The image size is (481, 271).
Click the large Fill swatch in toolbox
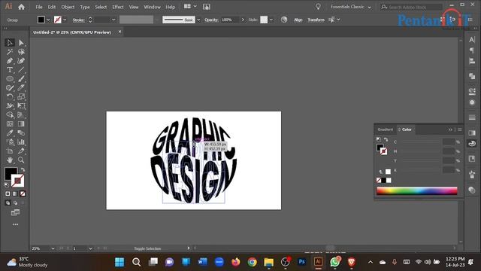(x=11, y=173)
